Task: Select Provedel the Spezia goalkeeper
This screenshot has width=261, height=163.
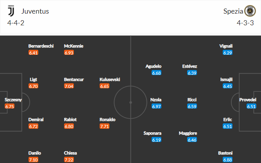Action: click(248, 100)
